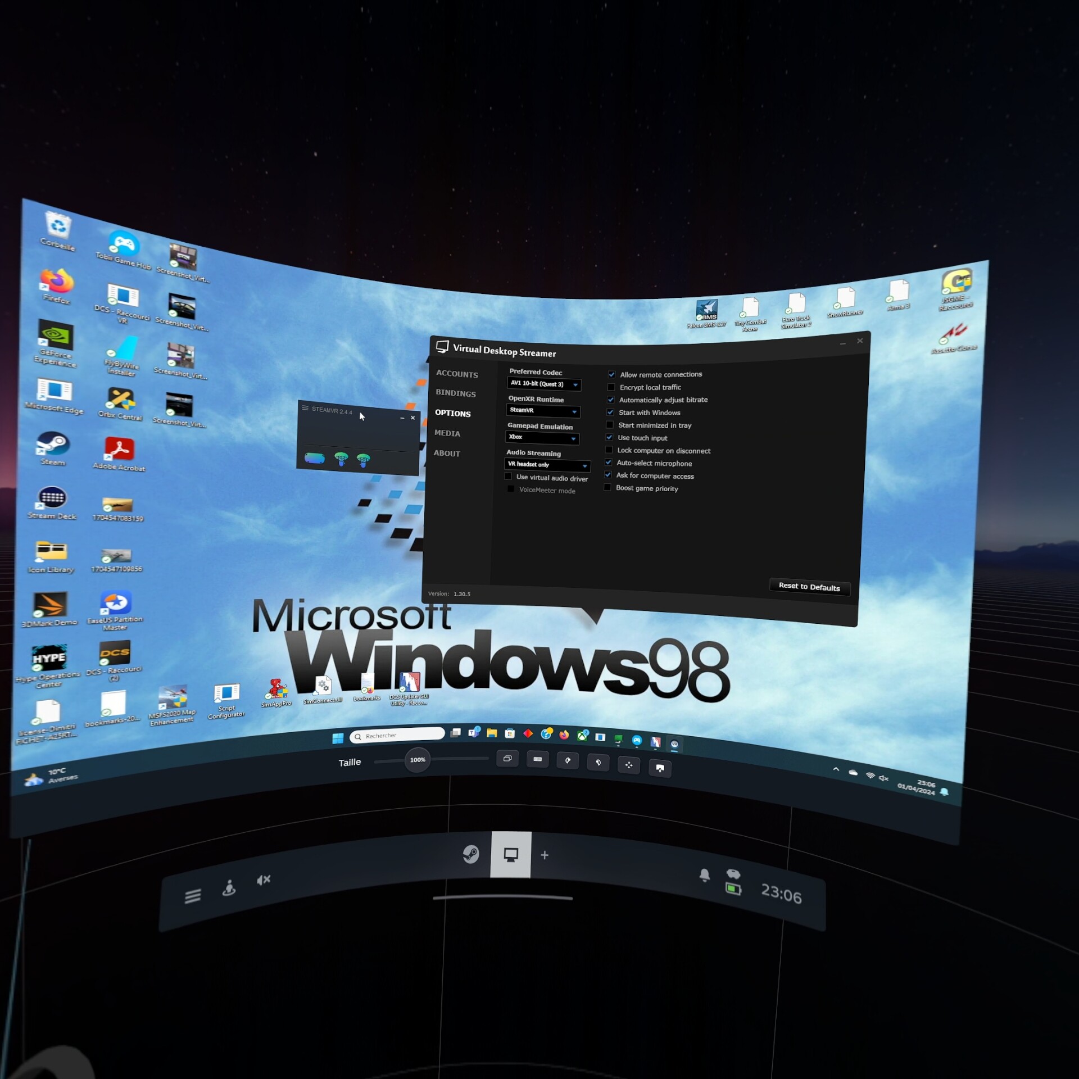Toggle Use touch input checkbox
This screenshot has width=1079, height=1079.
[x=609, y=437]
